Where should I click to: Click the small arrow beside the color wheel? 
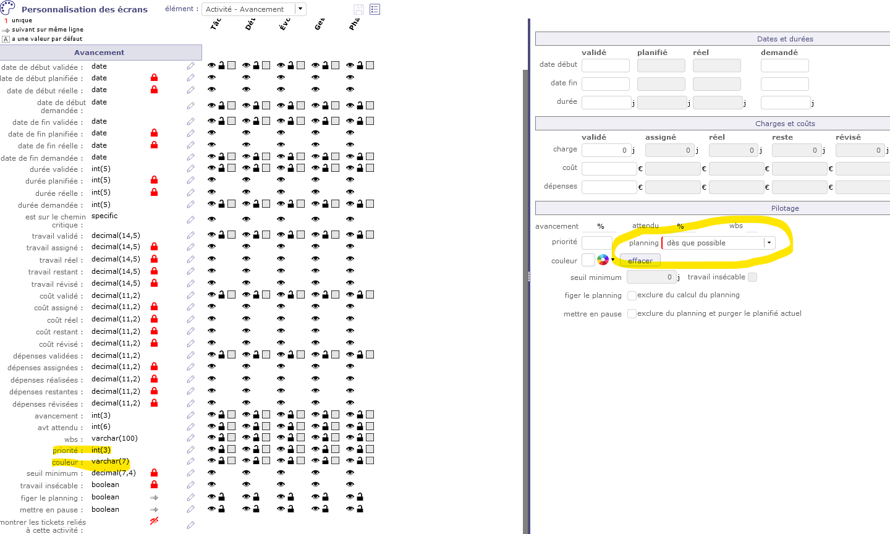click(612, 260)
